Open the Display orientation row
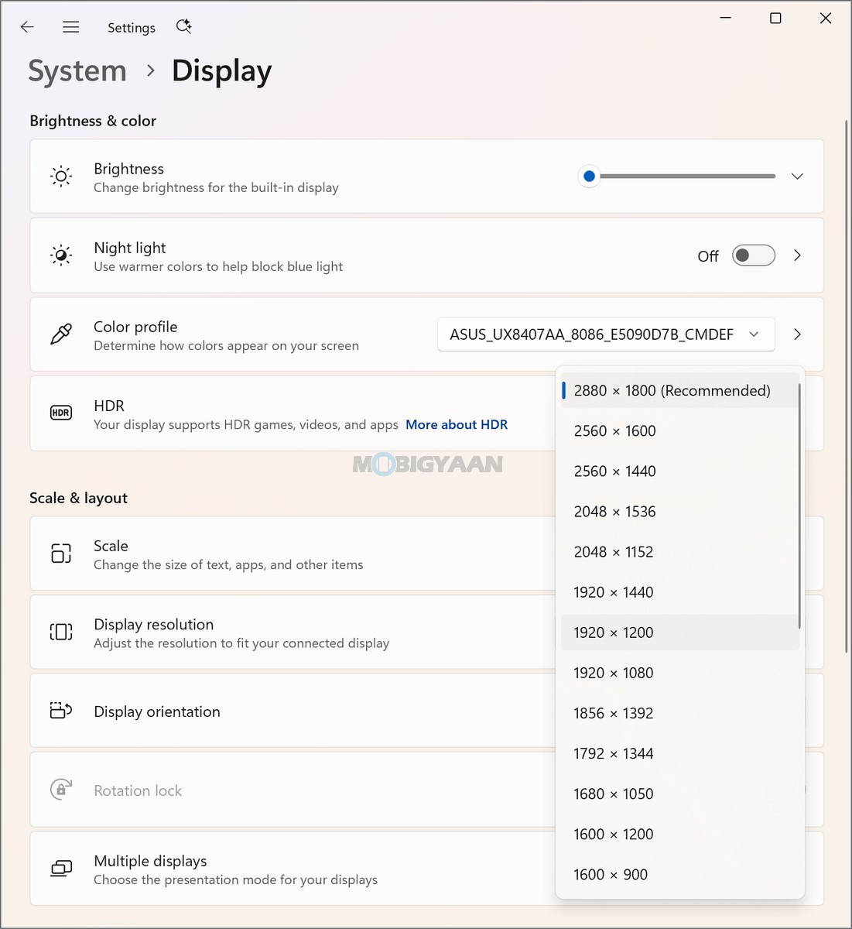 coord(293,711)
